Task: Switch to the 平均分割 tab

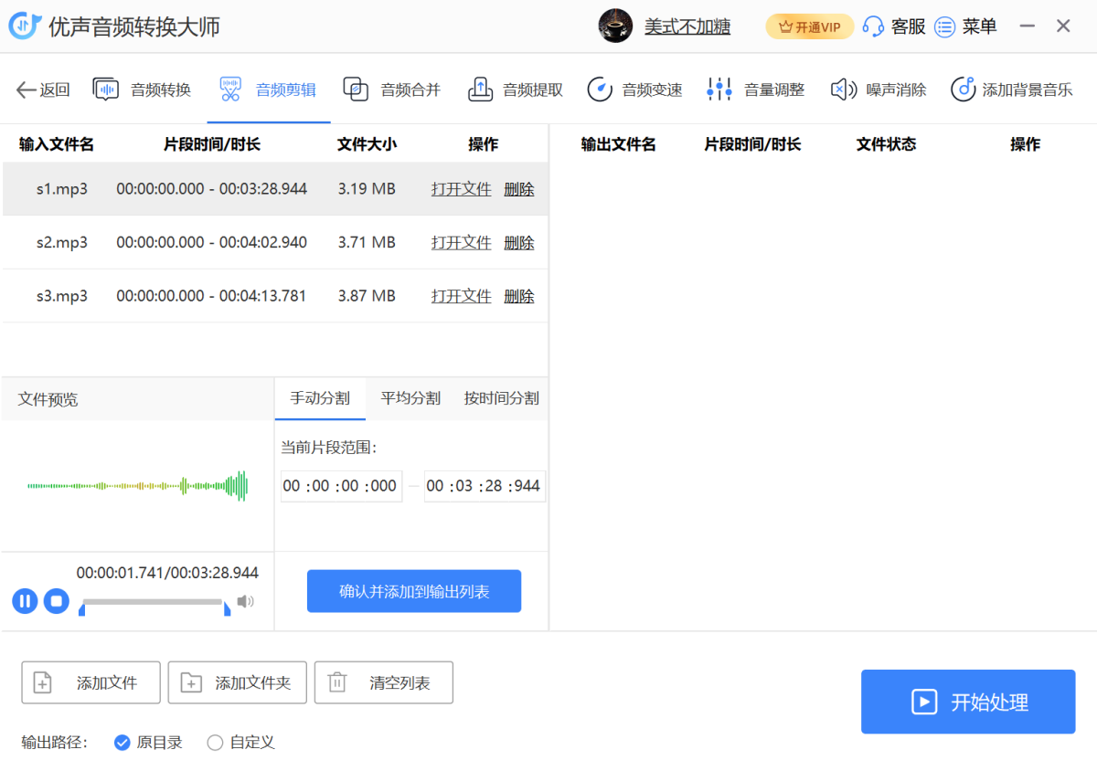Action: click(x=410, y=398)
